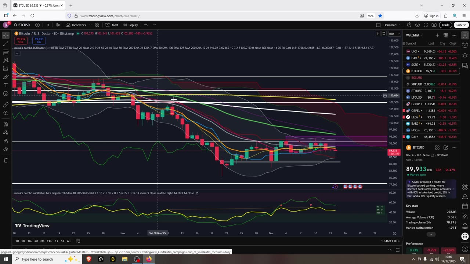Select the brush drawing tool
470x264 pixels.
coord(6,77)
